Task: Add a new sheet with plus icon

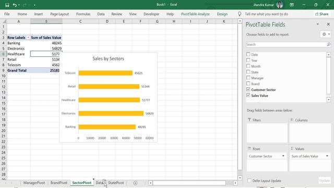Action: pos(135,183)
